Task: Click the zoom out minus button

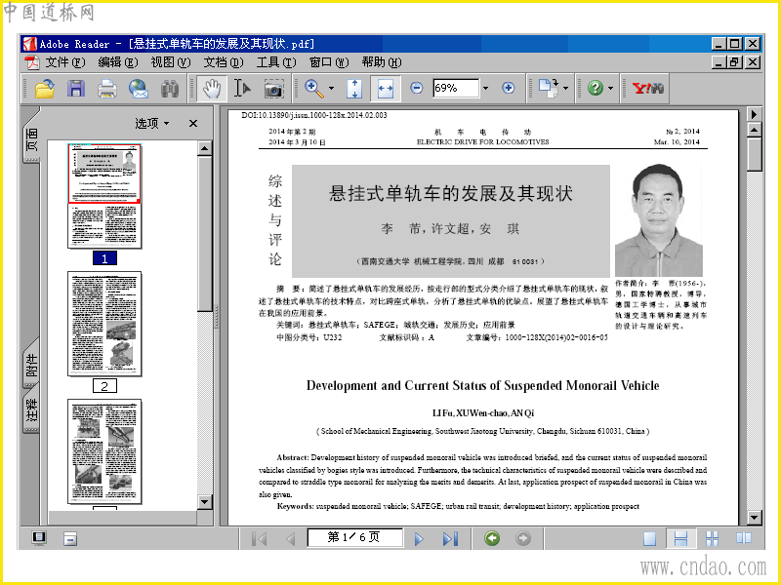Action: coord(417,88)
